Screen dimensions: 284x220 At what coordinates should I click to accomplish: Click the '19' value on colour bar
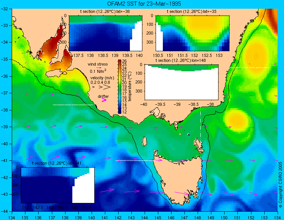point(124,86)
